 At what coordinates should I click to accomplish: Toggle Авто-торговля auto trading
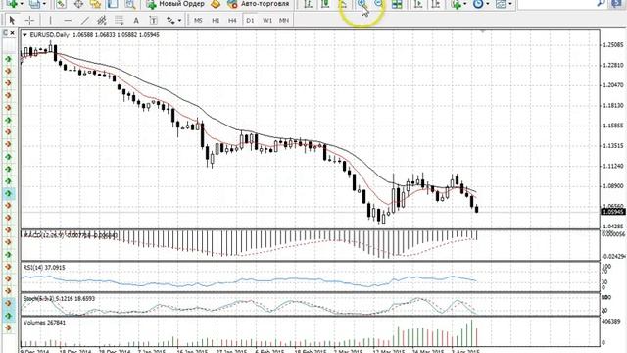tap(259, 4)
